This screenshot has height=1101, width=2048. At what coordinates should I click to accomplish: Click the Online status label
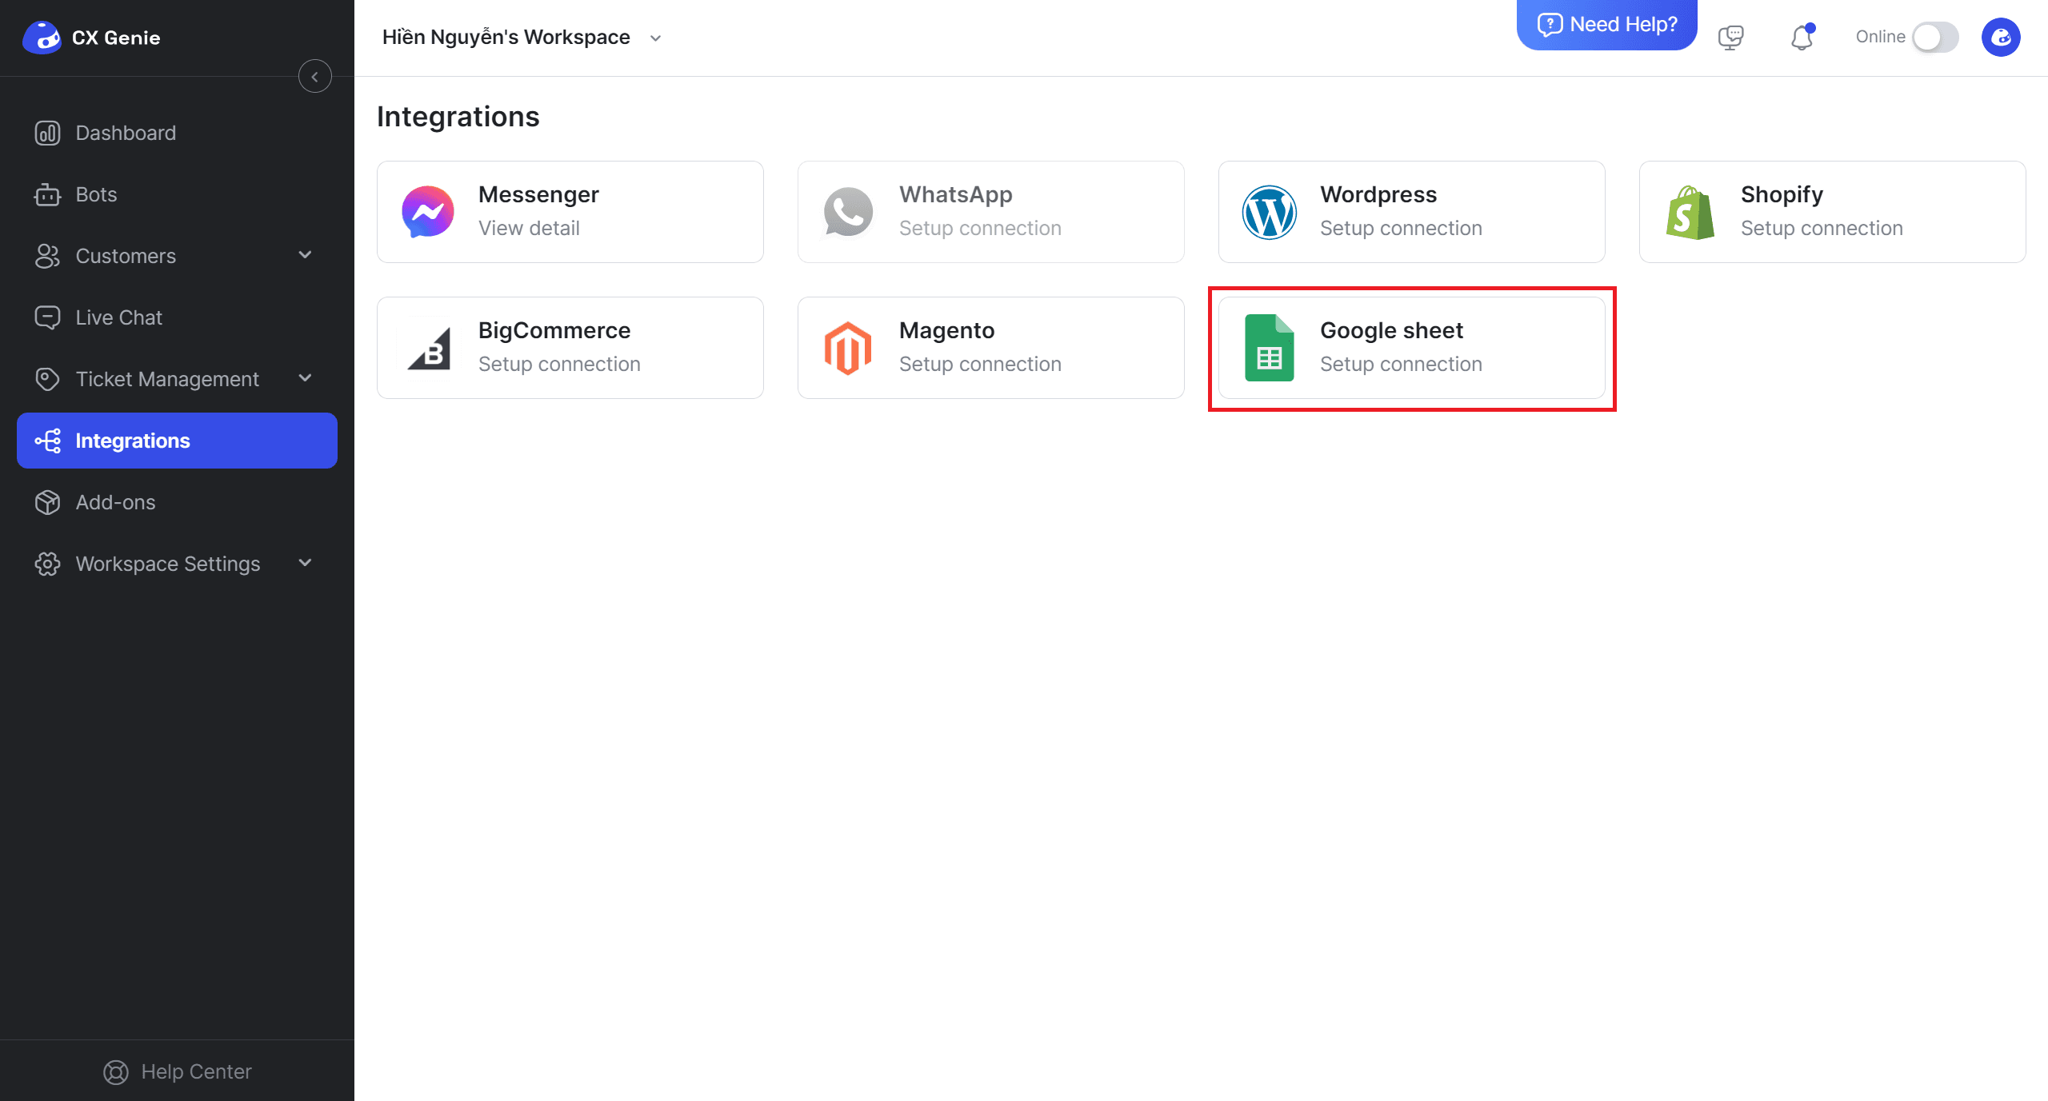[1880, 37]
